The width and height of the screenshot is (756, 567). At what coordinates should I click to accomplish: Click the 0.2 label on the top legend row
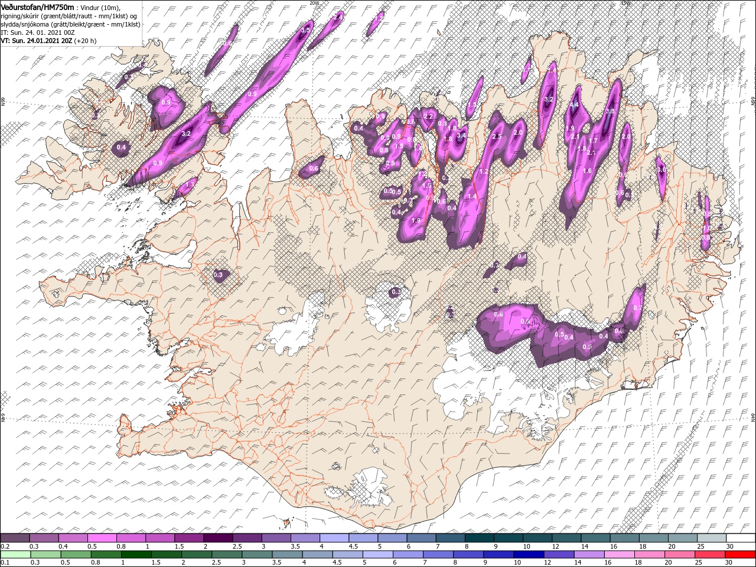point(4,546)
